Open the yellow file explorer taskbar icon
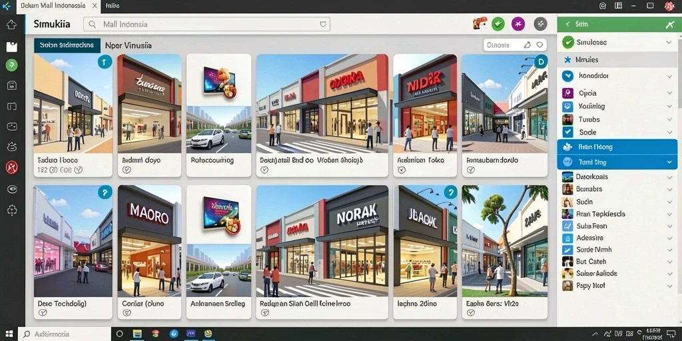 pos(137,334)
